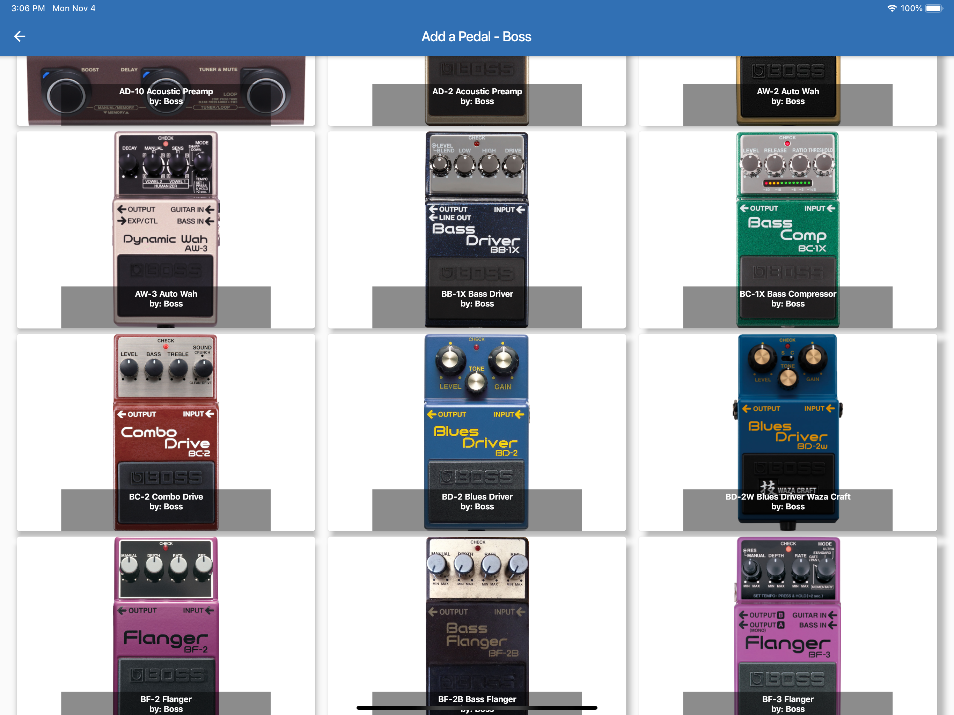
Task: Select the BD-2W Blues Driver Waza Craft pedal
Action: 787,432
